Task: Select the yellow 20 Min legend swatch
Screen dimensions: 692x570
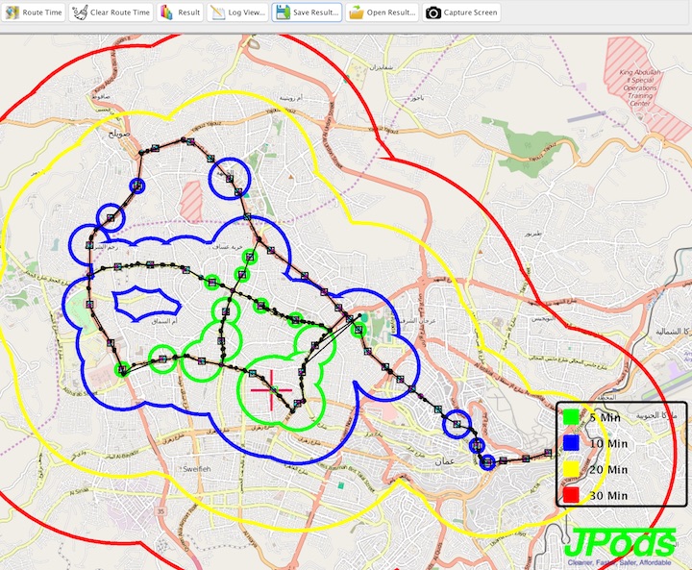Action: (x=571, y=469)
